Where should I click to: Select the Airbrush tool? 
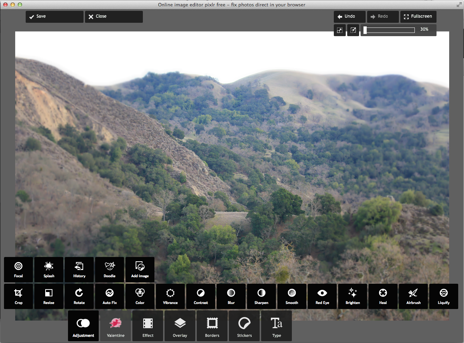coord(413,296)
